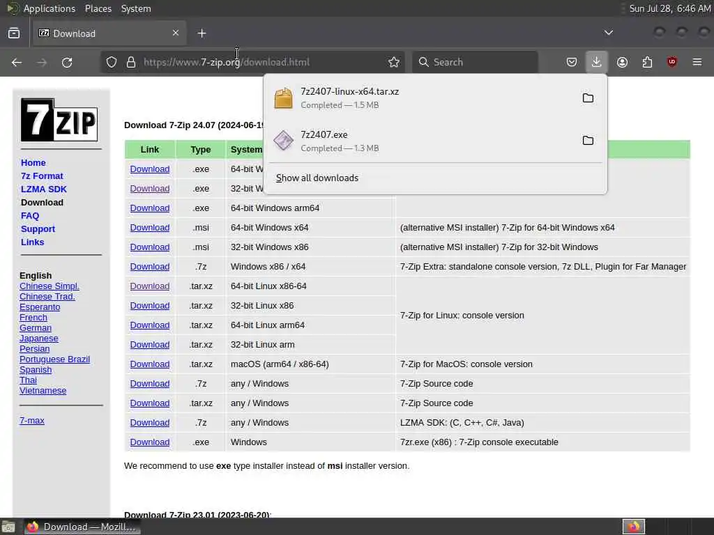Viewport: 714px width, 535px height.
Task: Open the Firefox account icon
Action: click(x=622, y=62)
